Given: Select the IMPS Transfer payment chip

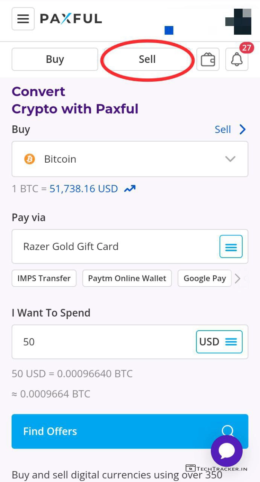Looking at the screenshot, I should [44, 278].
